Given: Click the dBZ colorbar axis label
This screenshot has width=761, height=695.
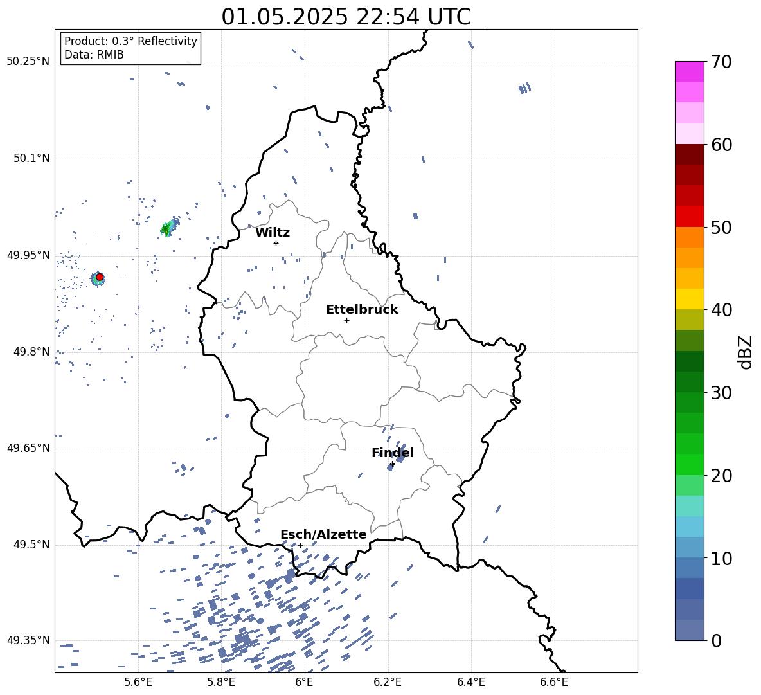Looking at the screenshot, I should pos(746,352).
